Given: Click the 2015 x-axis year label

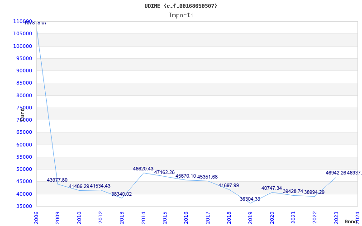Looking at the screenshot, I should coord(165,218).
